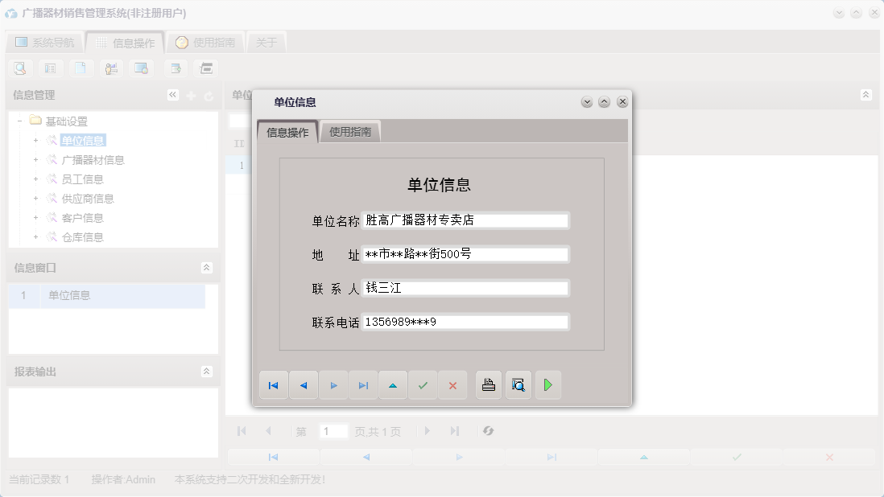Select the magnifier search icon on main toolbar
884x497 pixels.
[19, 68]
